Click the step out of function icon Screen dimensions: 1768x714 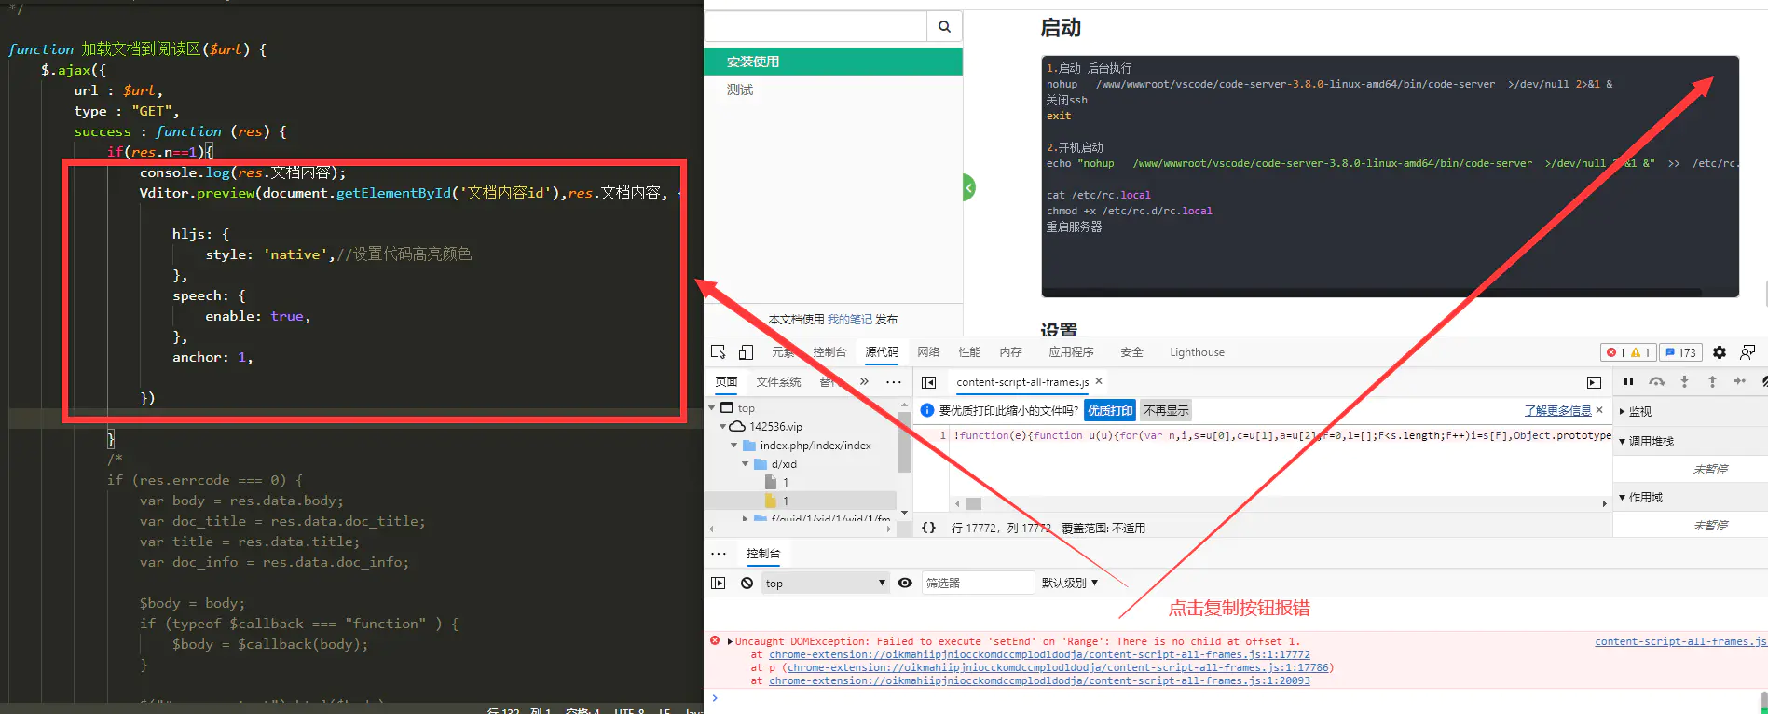click(x=1712, y=381)
